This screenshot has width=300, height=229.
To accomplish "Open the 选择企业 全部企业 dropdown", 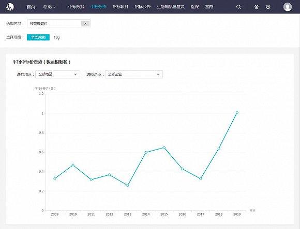I will 134,74.
